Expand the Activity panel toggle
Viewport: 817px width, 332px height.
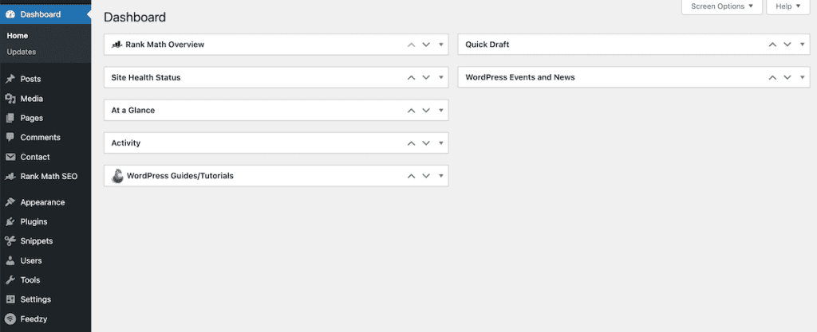point(440,143)
